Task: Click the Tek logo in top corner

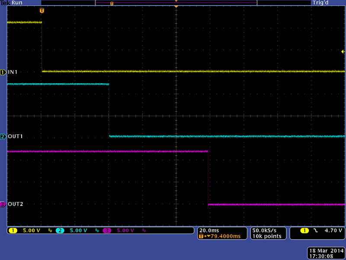Action: [x=5, y=3]
